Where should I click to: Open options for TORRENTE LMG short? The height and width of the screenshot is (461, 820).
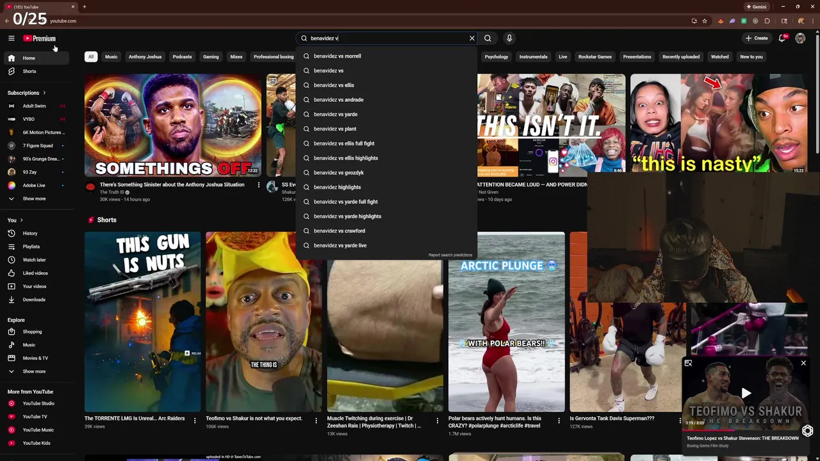(x=195, y=421)
